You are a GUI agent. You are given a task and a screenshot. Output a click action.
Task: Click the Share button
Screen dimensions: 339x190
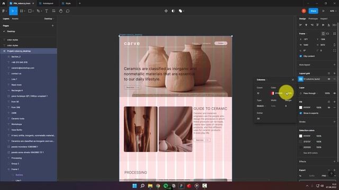point(313,11)
